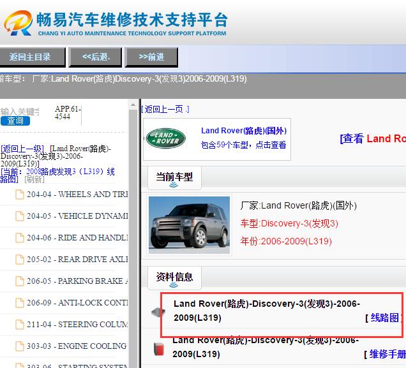Open 303-03 - ENGINE COOLING entry
The width and height of the screenshot is (406, 368).
coord(77,346)
